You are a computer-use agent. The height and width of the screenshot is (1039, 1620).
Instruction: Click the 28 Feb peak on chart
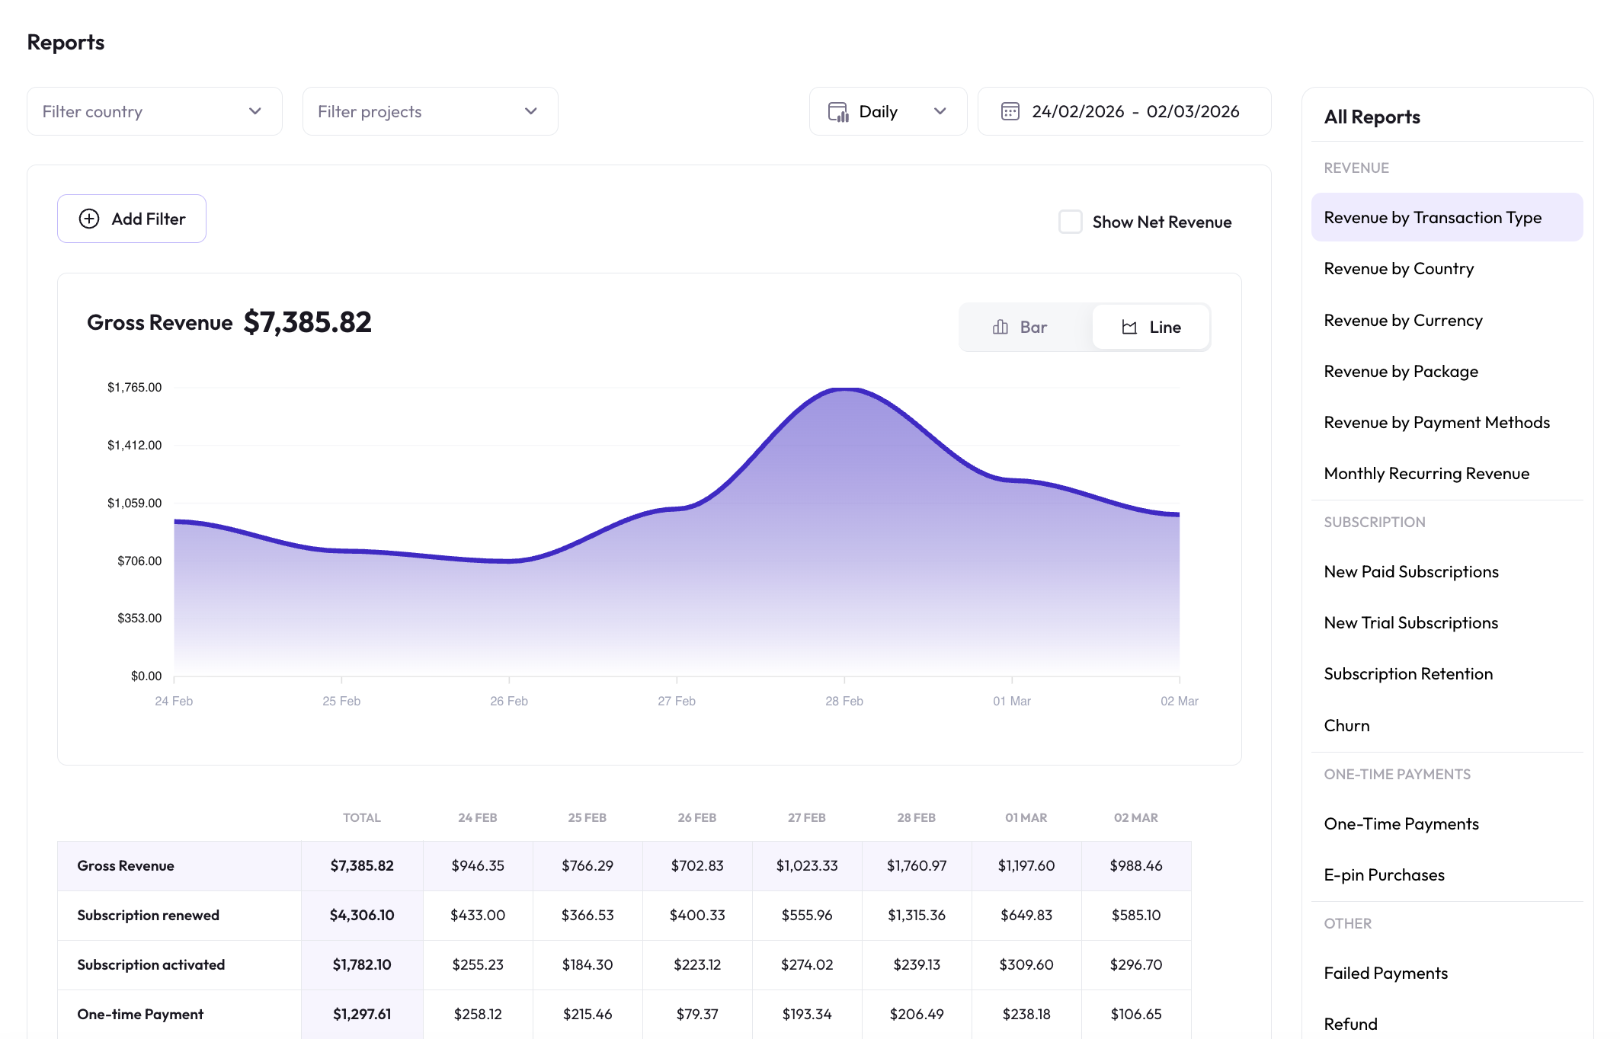[844, 389]
